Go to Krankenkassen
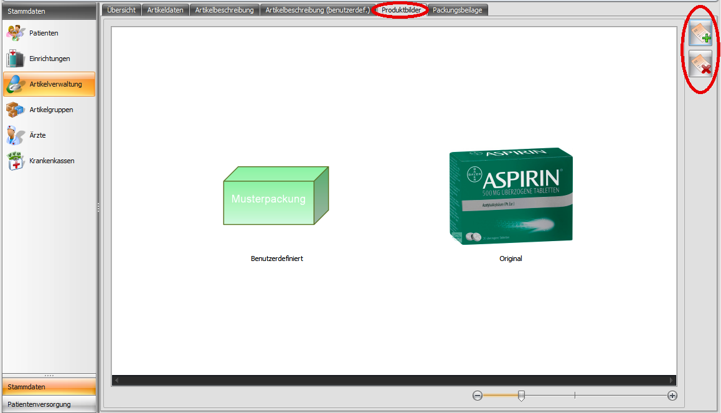This screenshot has height=413, width=721. coord(49,161)
